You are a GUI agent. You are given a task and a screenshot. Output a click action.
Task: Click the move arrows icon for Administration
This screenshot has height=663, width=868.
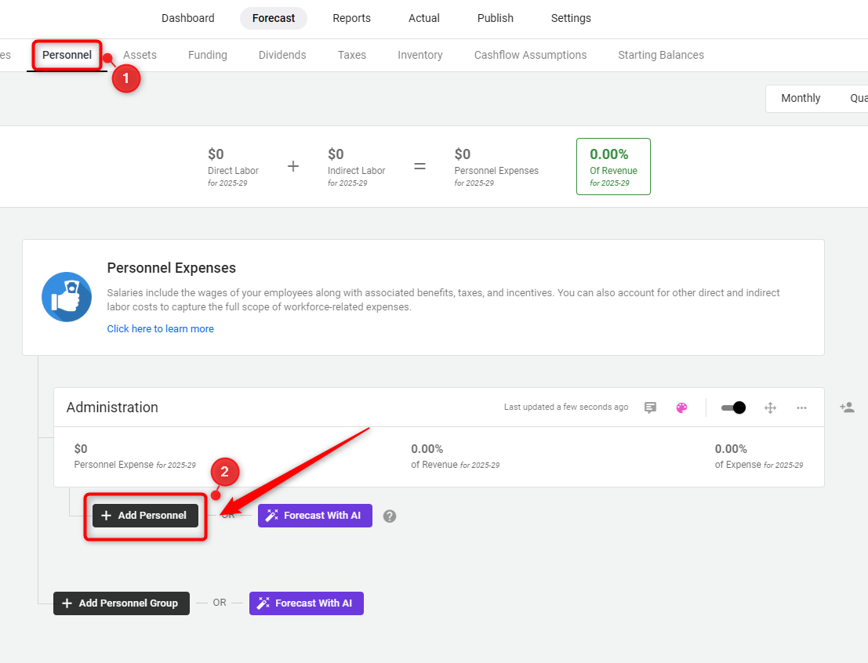tap(770, 408)
